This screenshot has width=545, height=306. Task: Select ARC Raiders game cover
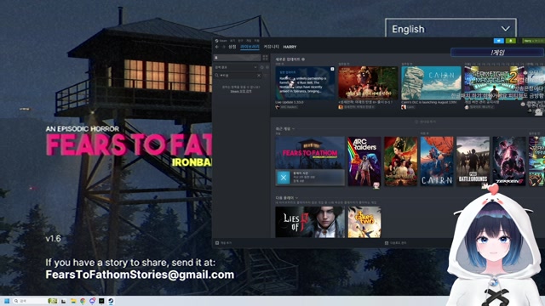coord(364,161)
